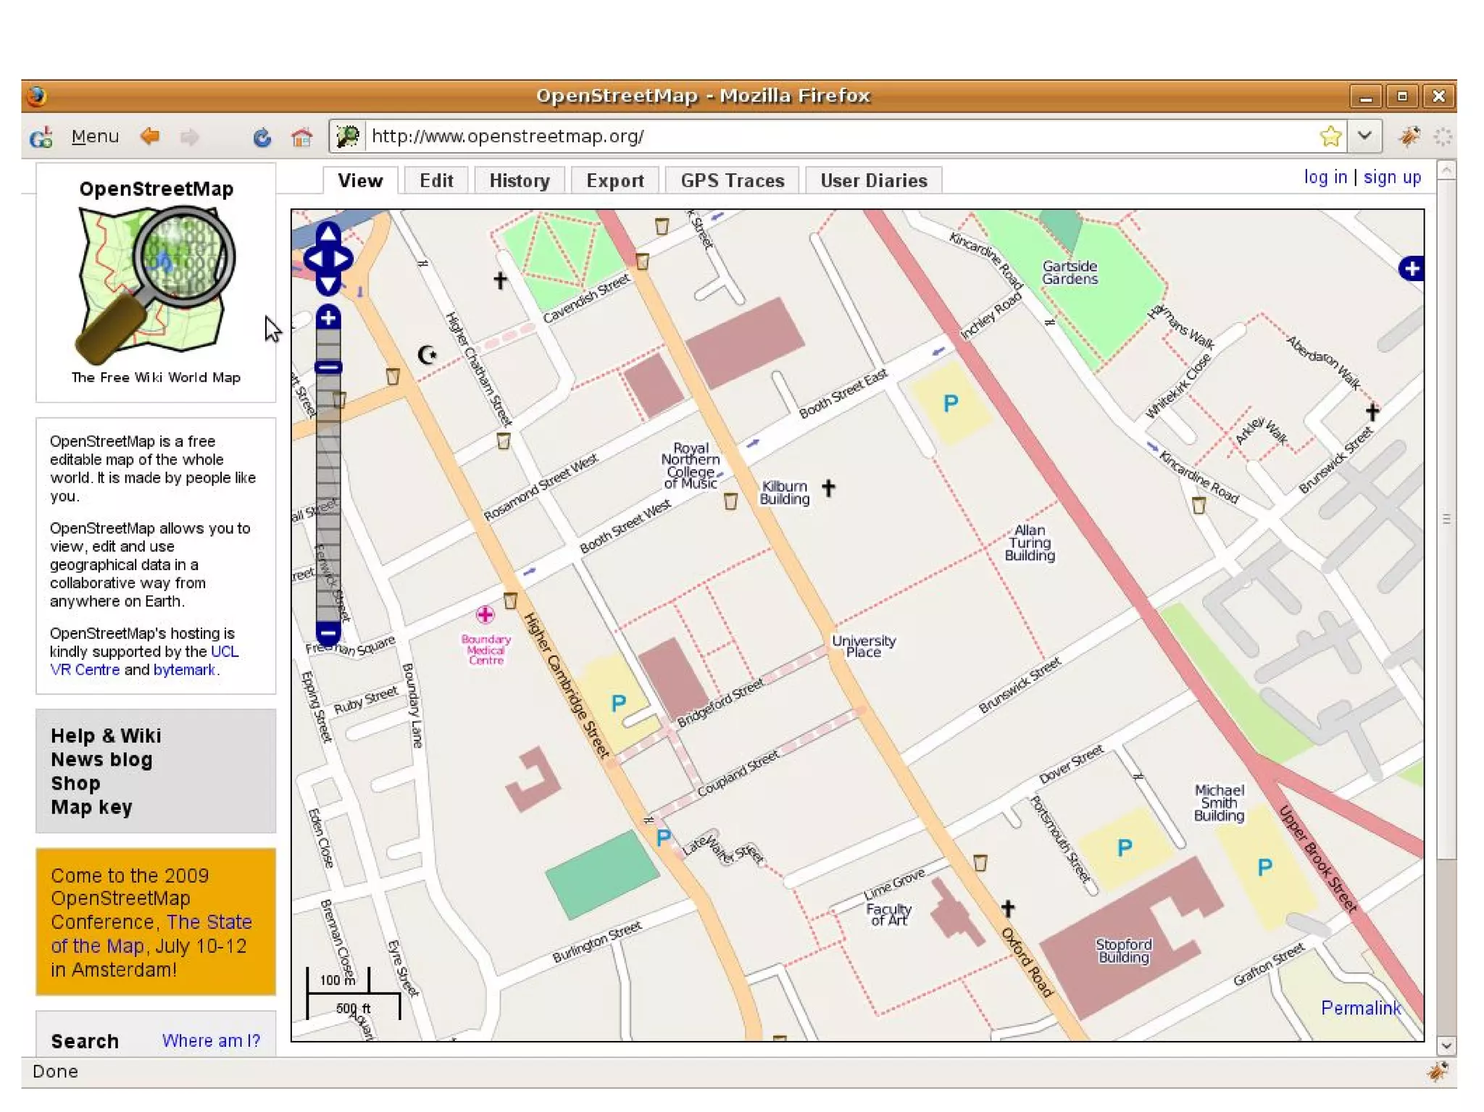Click Where am I? link
The height and width of the screenshot is (1112, 1484).
[x=211, y=1041]
